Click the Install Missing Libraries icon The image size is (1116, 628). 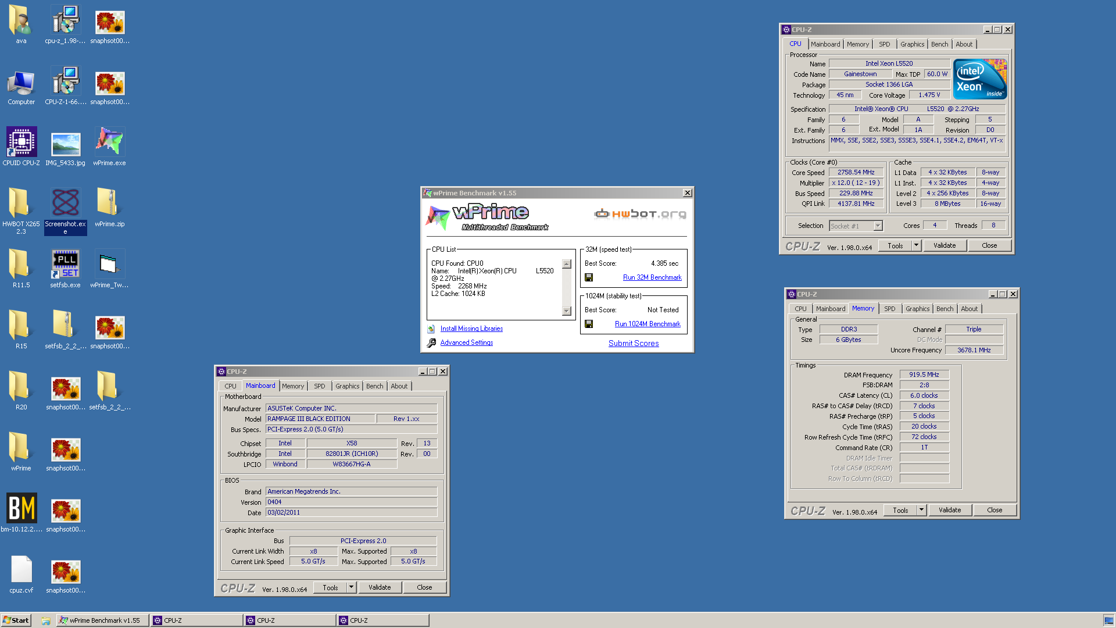coord(431,329)
